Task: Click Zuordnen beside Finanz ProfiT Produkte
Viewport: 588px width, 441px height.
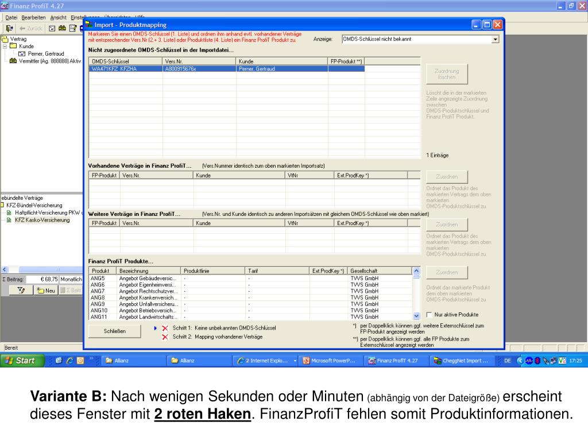Action: pos(447,272)
